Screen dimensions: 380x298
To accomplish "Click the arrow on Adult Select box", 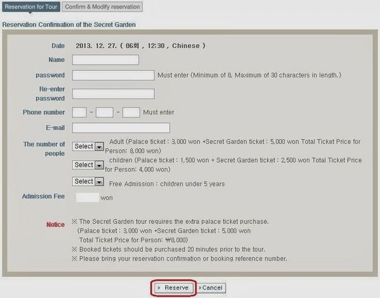I will click(x=99, y=146).
